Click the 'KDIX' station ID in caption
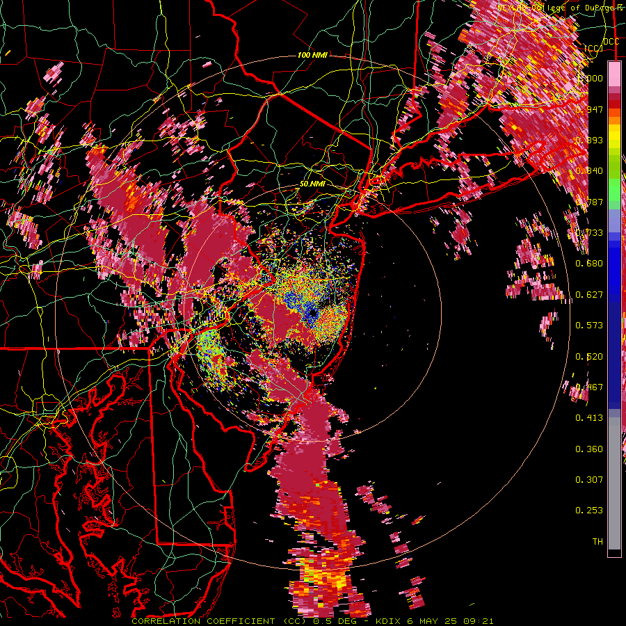The height and width of the screenshot is (626, 626). tap(390, 621)
